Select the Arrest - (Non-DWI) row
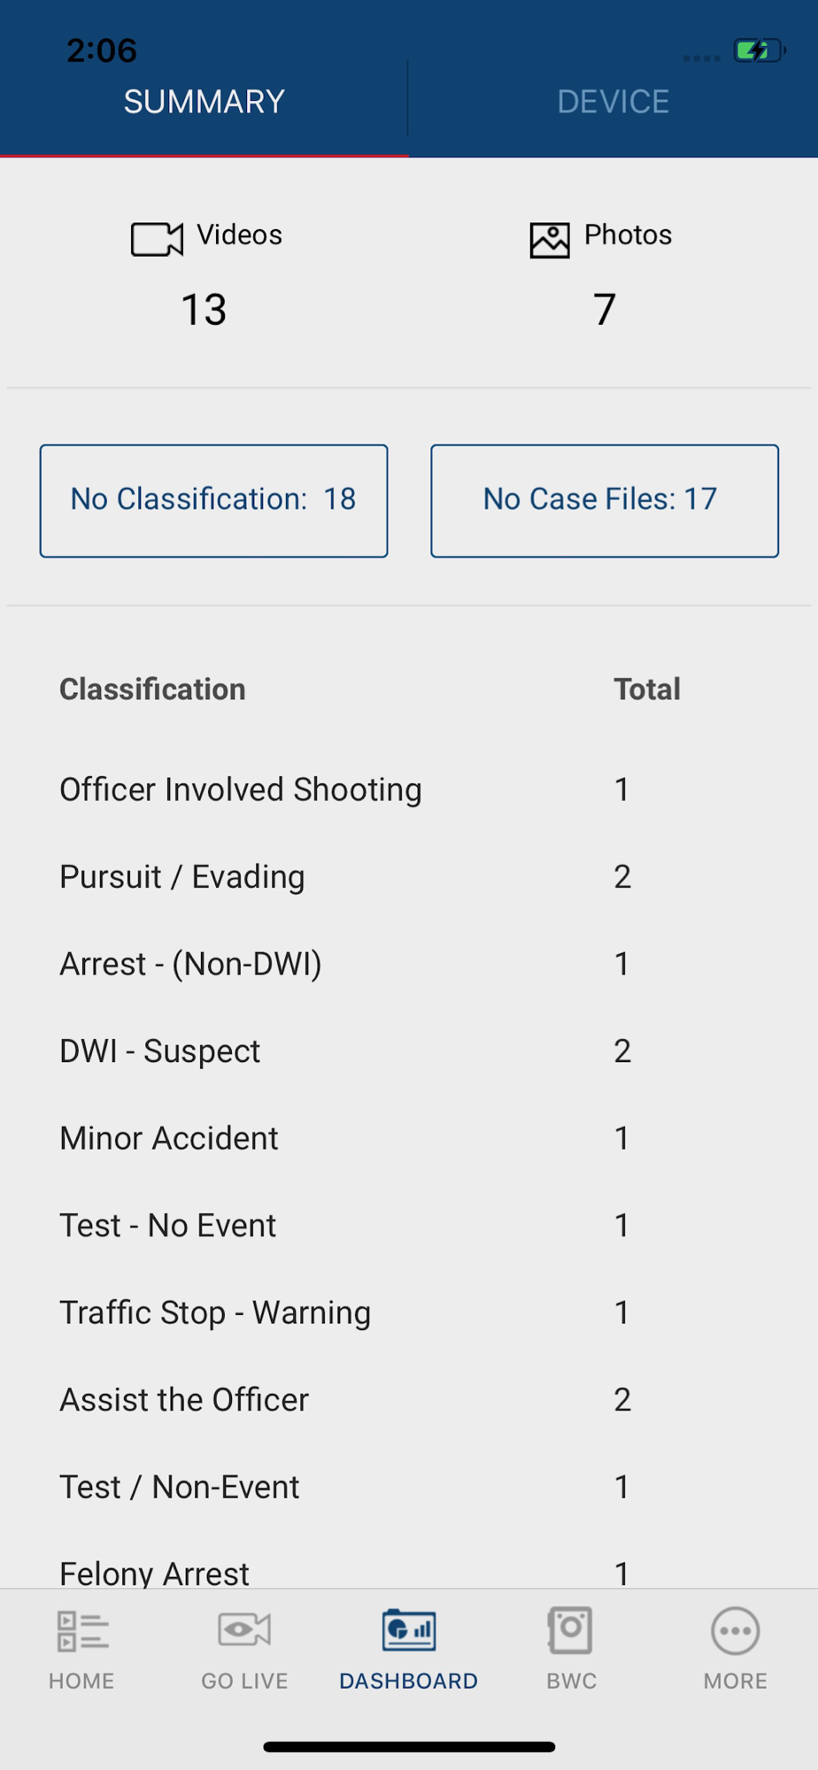The height and width of the screenshot is (1770, 818). (409, 964)
